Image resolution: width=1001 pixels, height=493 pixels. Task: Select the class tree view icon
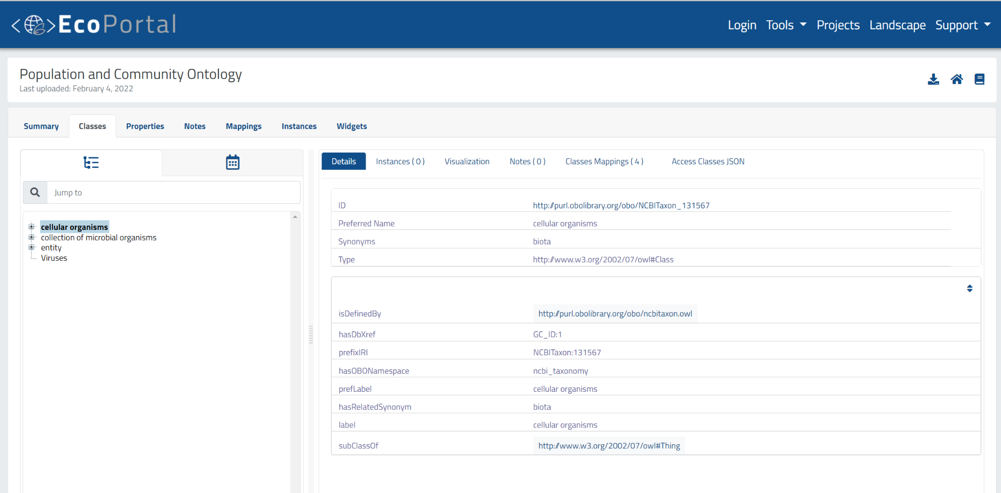(x=91, y=162)
